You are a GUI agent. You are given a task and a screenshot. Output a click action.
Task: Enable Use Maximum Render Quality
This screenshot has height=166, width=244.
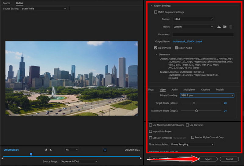pyautogui.click(x=150, y=125)
